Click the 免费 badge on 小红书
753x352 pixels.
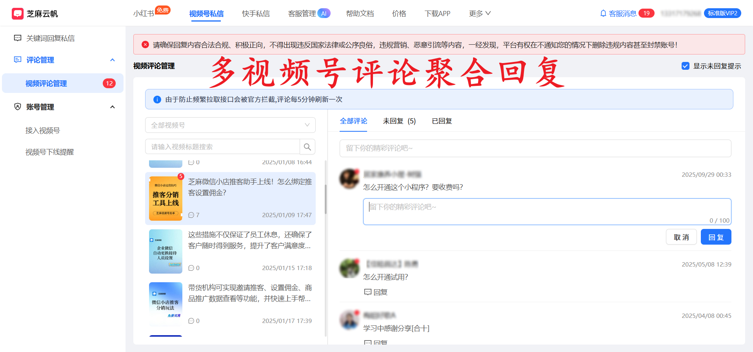(x=162, y=10)
